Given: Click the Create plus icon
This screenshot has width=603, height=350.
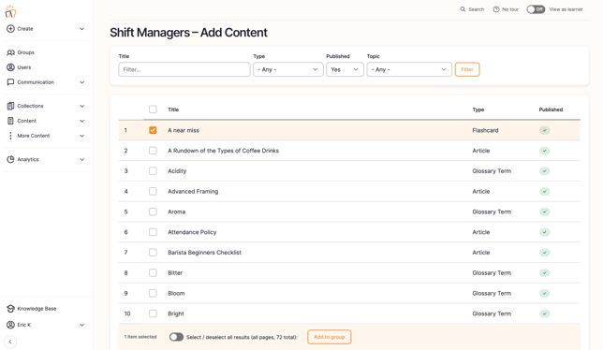Looking at the screenshot, I should point(10,29).
